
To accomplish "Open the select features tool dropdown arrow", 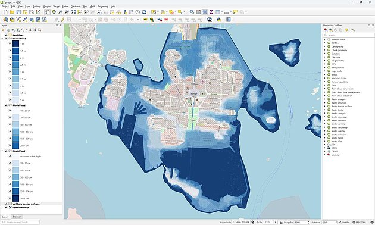I will point(158,12).
